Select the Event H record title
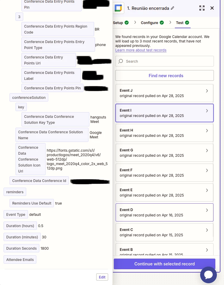The image size is (224, 285). pos(126,130)
